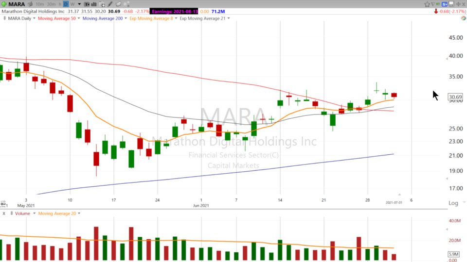The width and height of the screenshot is (467, 262).
Task: Click the 30.69 current price marker
Action: click(455, 97)
